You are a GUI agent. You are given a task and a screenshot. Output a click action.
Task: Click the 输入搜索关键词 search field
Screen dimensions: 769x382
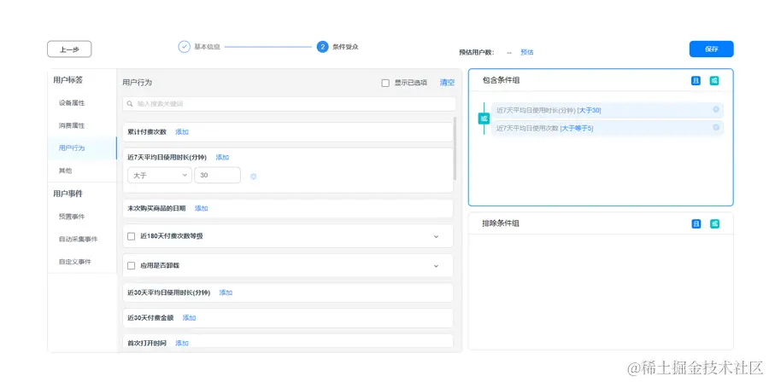tap(289, 104)
